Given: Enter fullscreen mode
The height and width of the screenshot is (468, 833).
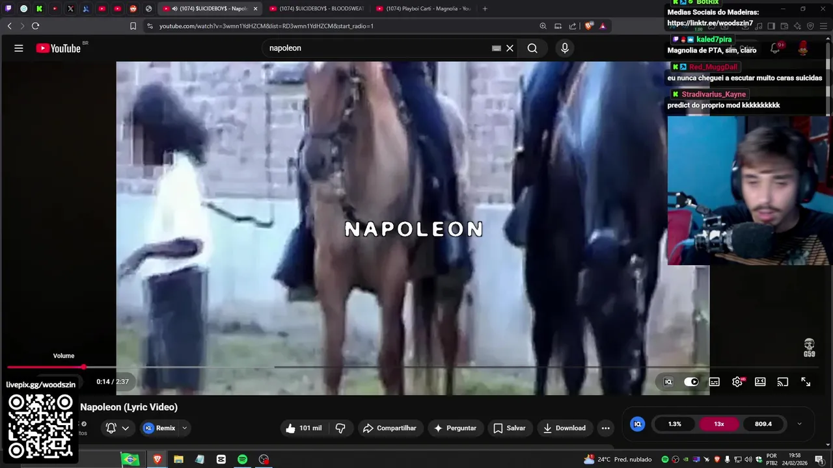Looking at the screenshot, I should click(806, 382).
